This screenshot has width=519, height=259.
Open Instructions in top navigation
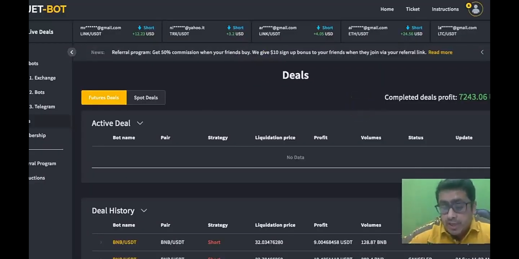point(445,9)
